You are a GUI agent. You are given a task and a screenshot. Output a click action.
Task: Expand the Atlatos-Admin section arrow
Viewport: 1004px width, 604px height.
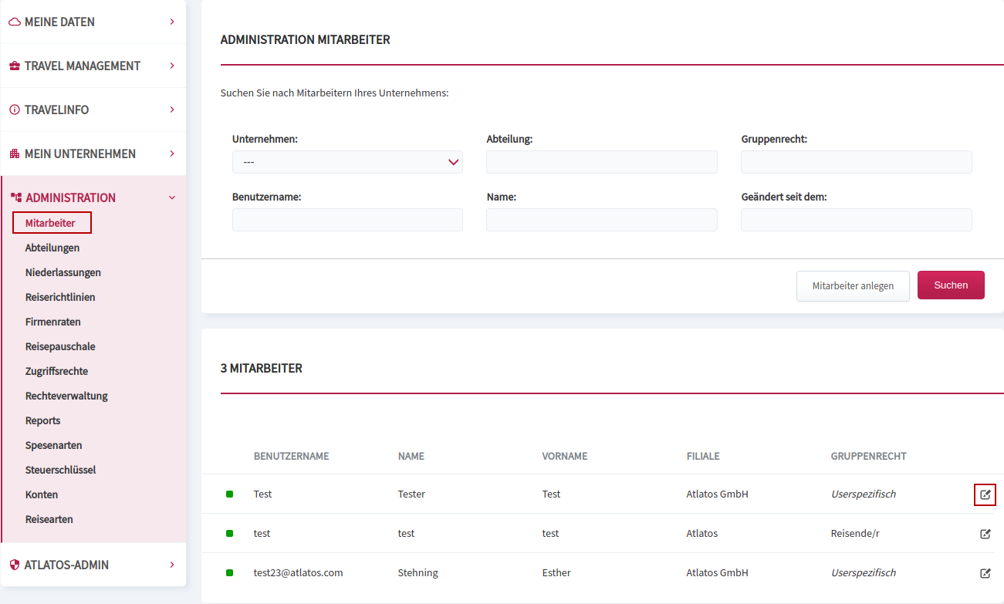(x=172, y=565)
